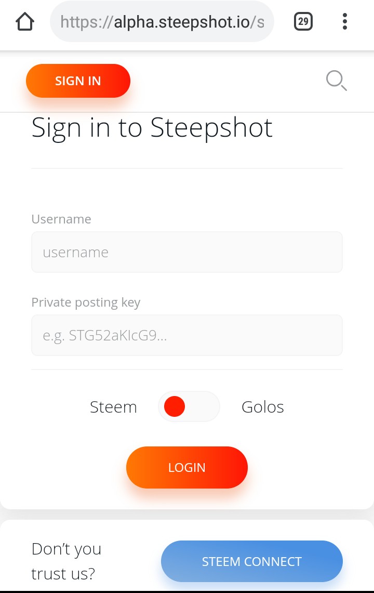
Task: Open the blue STEEM CONNECT button
Action: point(252,561)
